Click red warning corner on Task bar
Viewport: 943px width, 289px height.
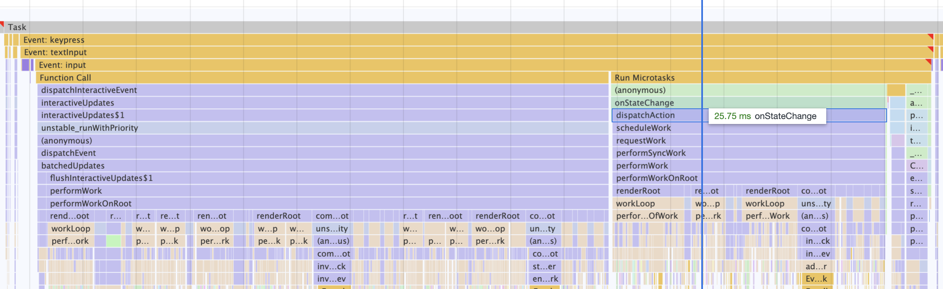coord(1,23)
